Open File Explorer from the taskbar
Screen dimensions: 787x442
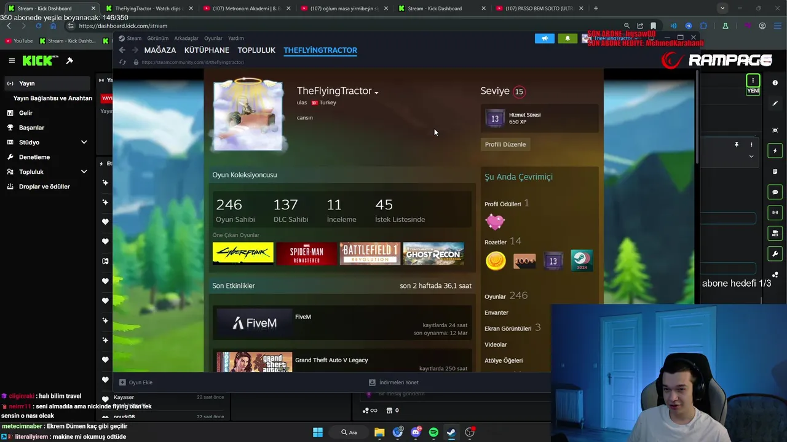pos(379,432)
